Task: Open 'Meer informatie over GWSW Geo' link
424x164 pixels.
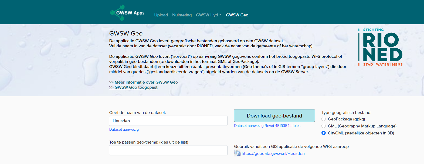Action: [x=144, y=82]
